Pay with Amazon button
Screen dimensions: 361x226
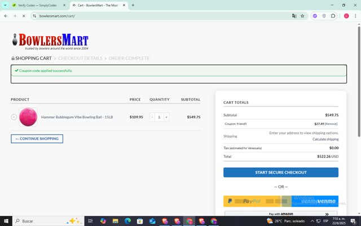[x=281, y=214]
